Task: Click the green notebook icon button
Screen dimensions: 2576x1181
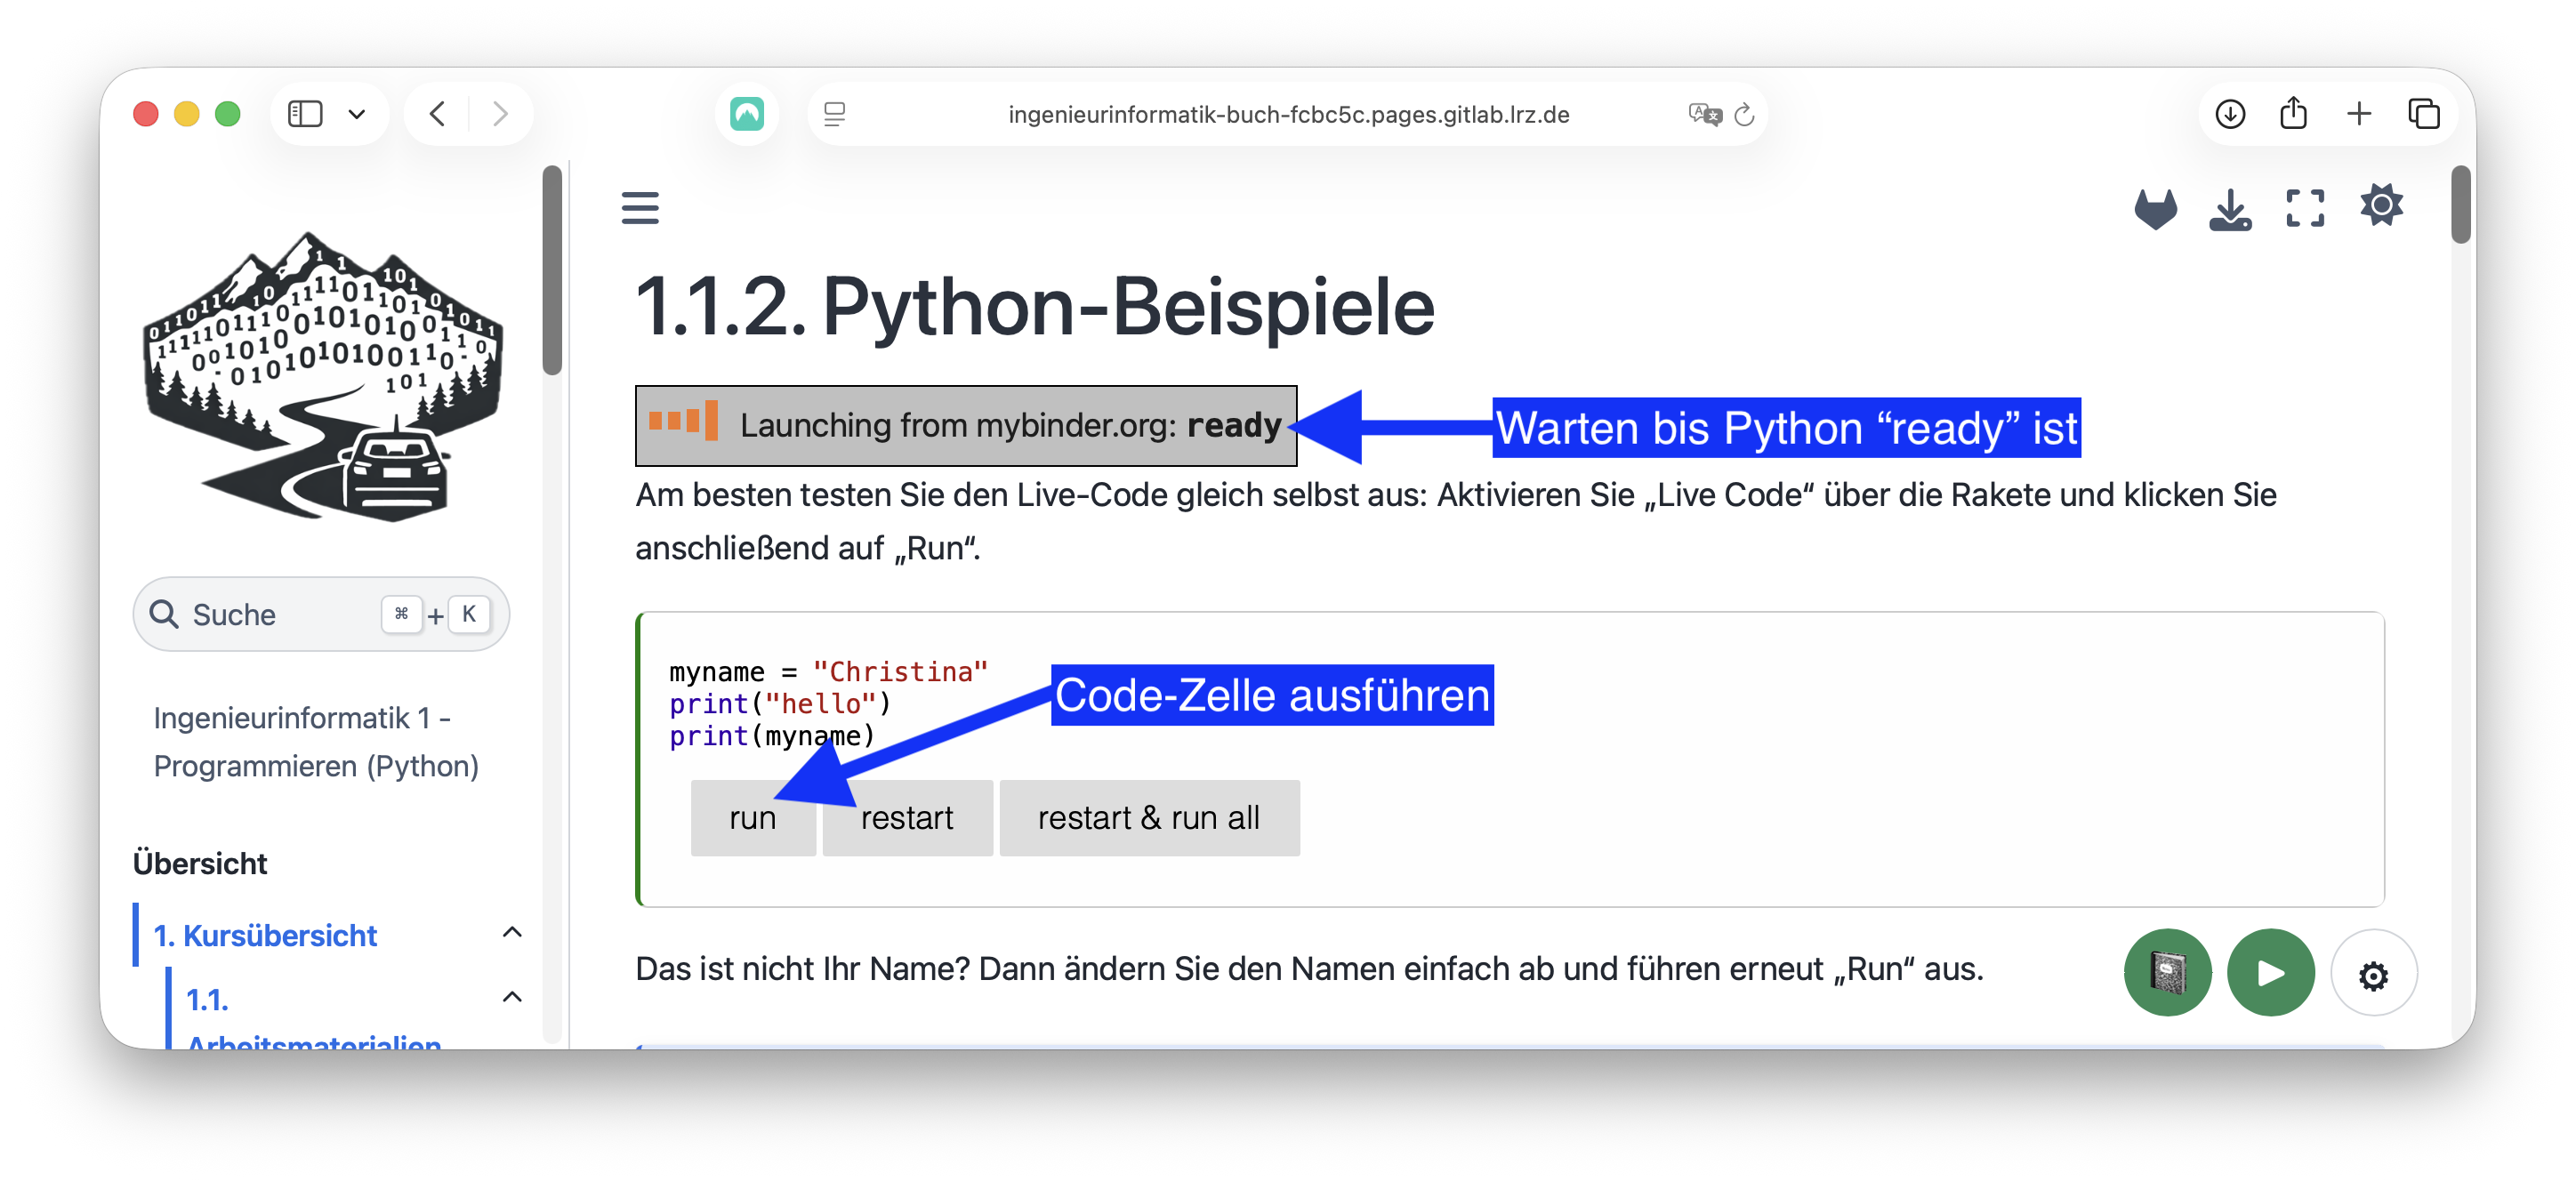Action: coord(2167,973)
